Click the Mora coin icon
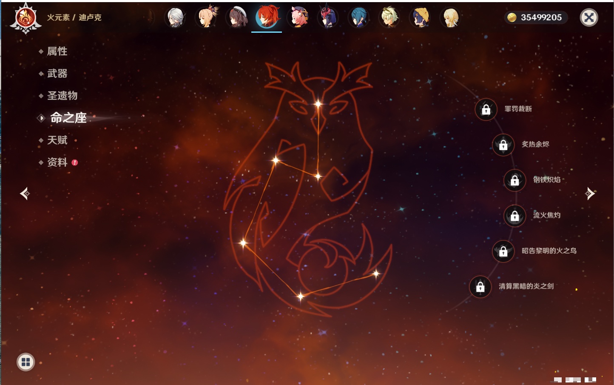The image size is (614, 385). point(512,17)
